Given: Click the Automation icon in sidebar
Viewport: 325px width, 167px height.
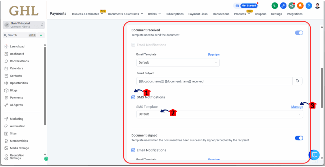Looking at the screenshot, I should tap(6, 126).
